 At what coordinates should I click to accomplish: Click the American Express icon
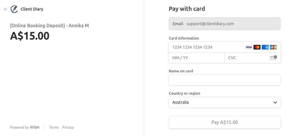pyautogui.click(x=265, y=47)
